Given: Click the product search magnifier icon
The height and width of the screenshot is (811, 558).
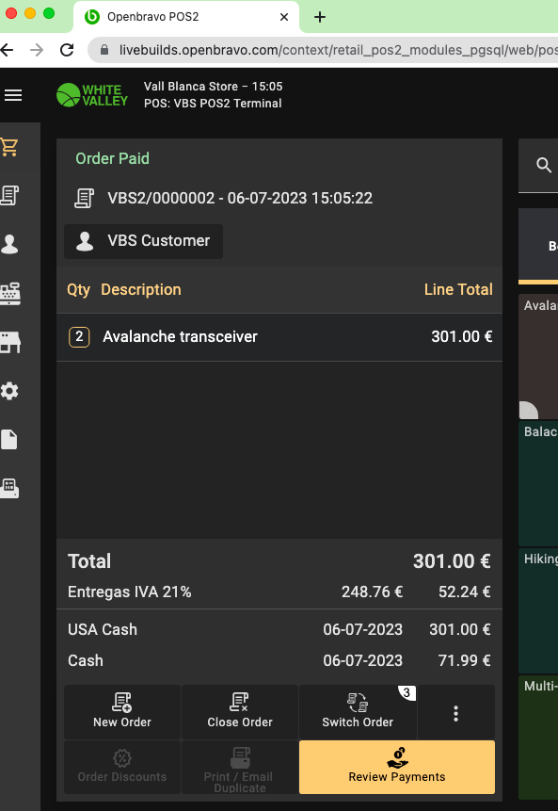Looking at the screenshot, I should pos(544,165).
